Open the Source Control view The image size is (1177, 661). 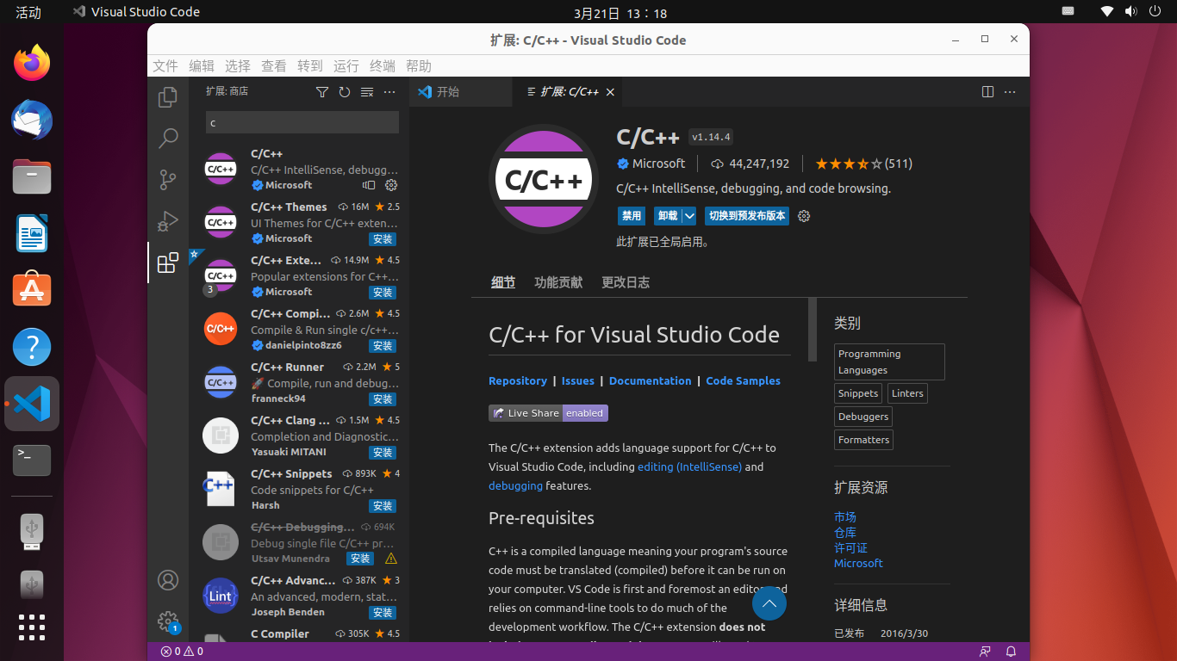[x=168, y=180]
